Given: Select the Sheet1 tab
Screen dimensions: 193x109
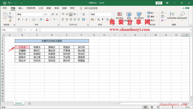Looking at the screenshot, I should (19, 103).
